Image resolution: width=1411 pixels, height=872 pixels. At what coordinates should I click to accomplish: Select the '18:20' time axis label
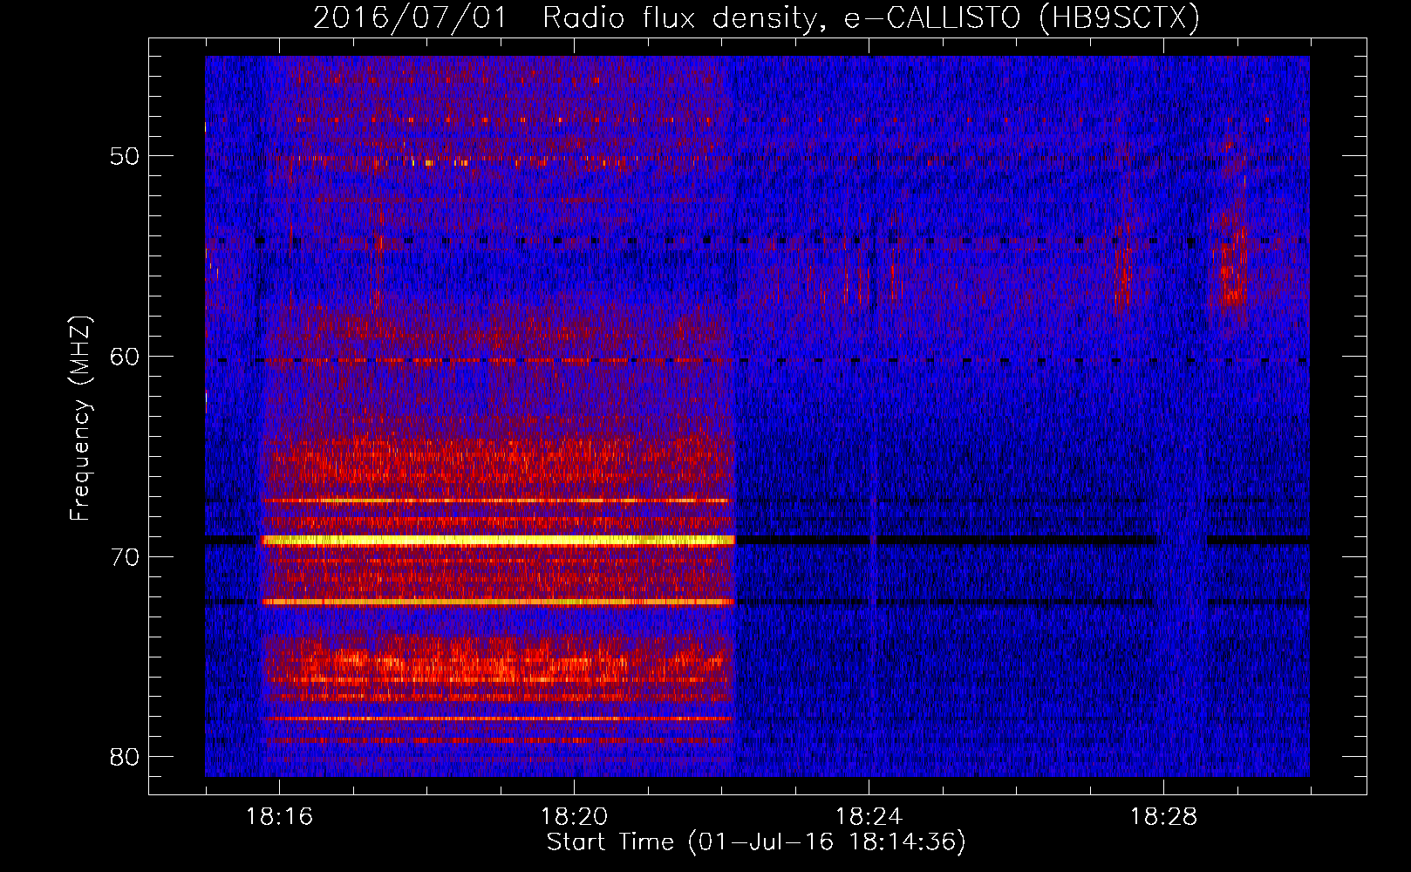(574, 817)
